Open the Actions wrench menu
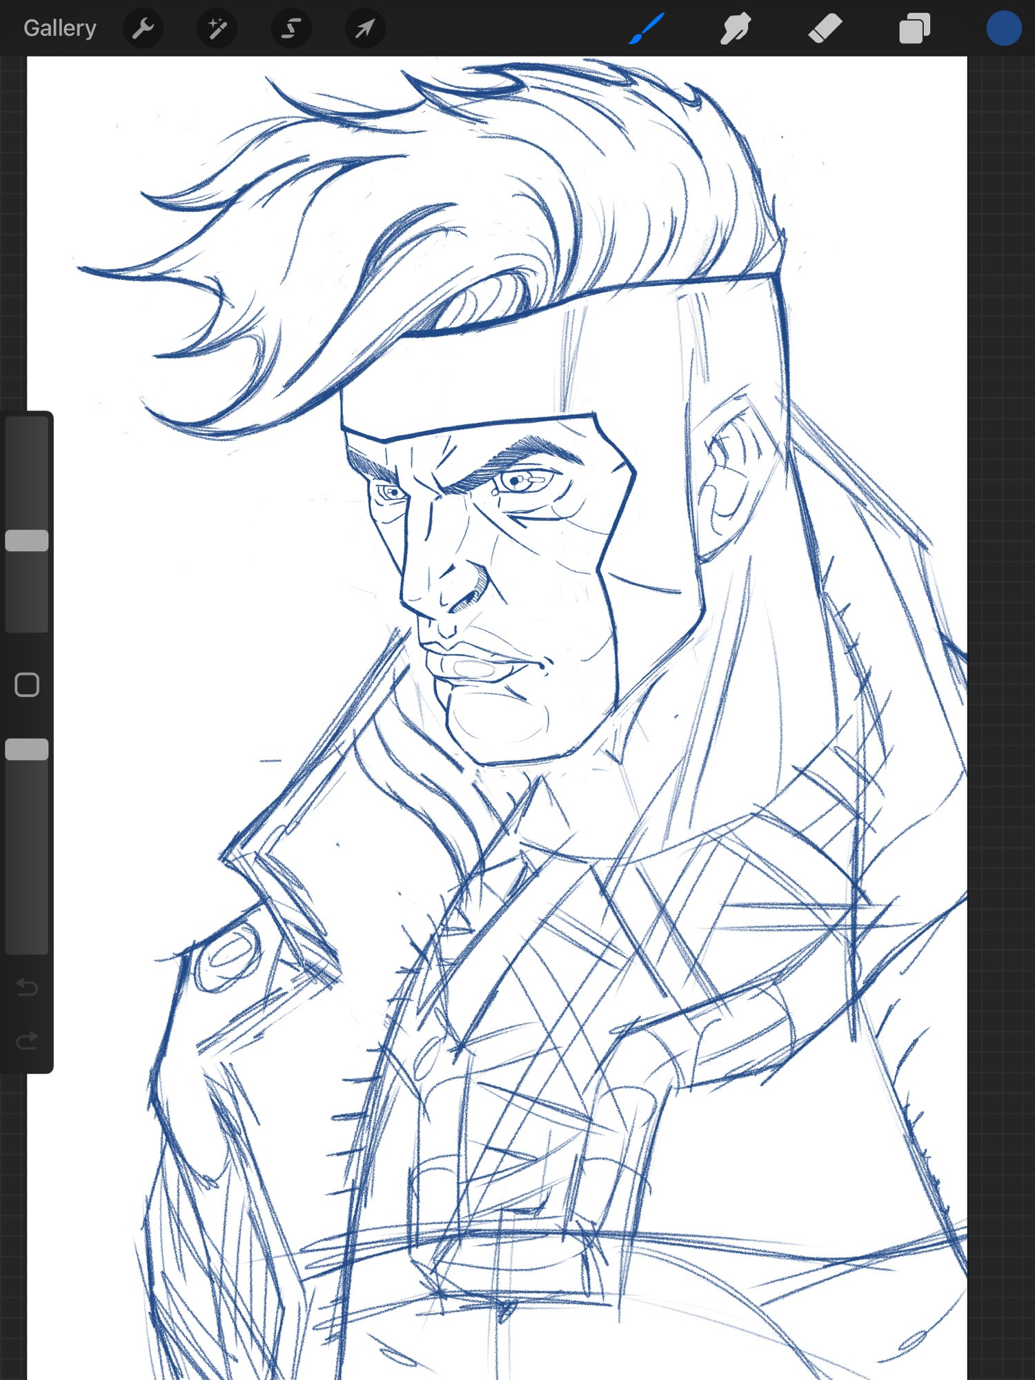The width and height of the screenshot is (1035, 1380). pyautogui.click(x=144, y=28)
